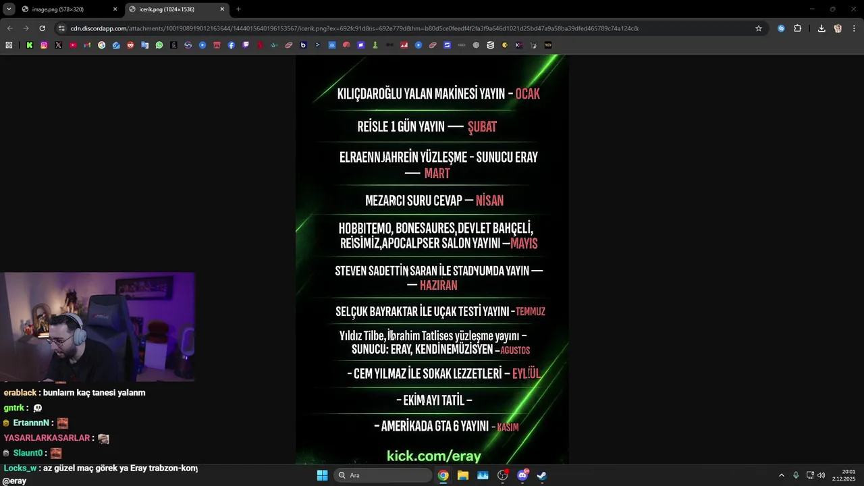864x486 pixels.
Task: Show hidden system tray icons
Action: pos(782,475)
